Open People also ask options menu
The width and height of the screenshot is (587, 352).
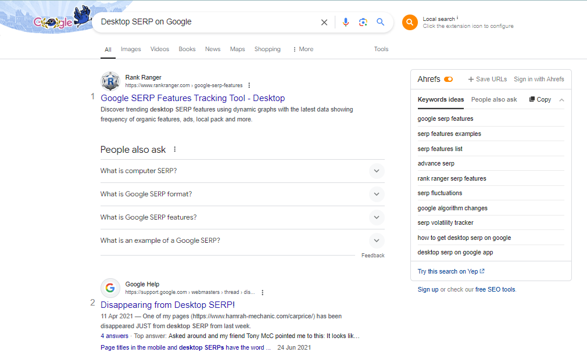175,149
